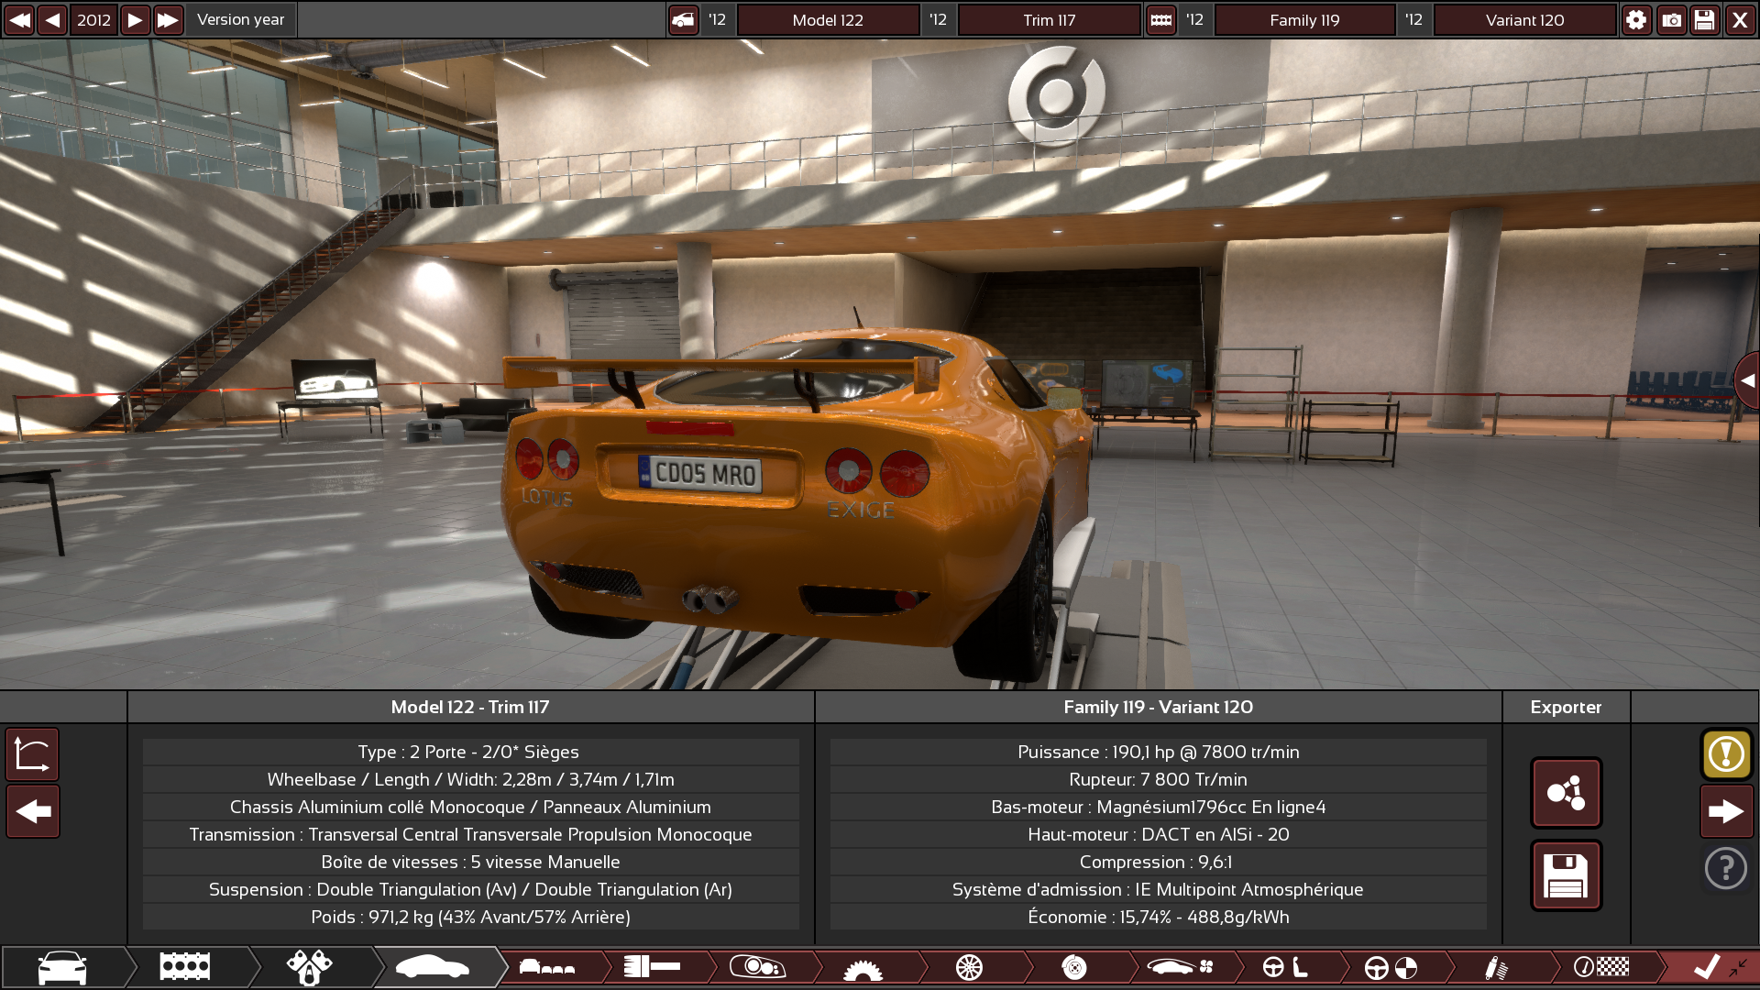Open the brake disc tab

[x=1073, y=967]
